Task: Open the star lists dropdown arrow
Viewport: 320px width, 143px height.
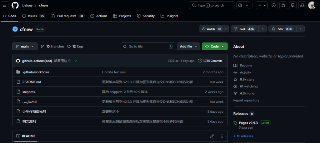Action: pyautogui.click(x=300, y=29)
